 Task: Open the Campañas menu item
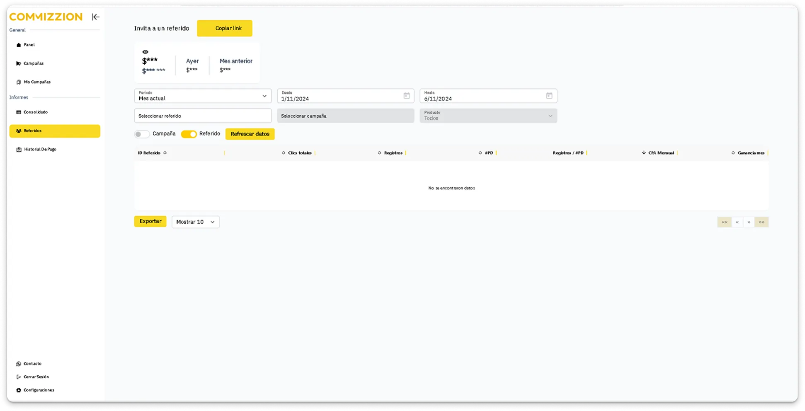pyautogui.click(x=55, y=63)
